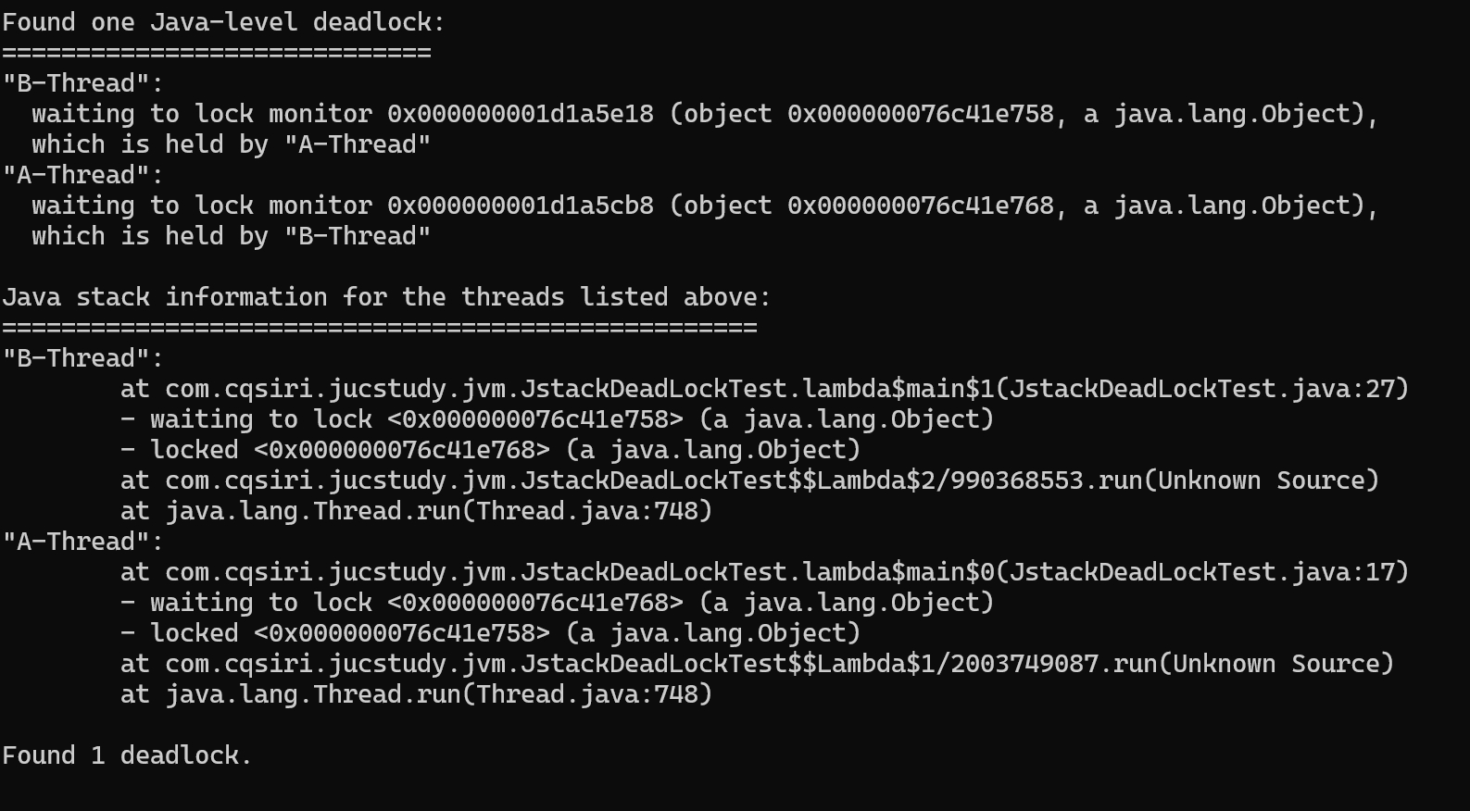Click the line "which is held by A-Thread"

click(x=231, y=144)
